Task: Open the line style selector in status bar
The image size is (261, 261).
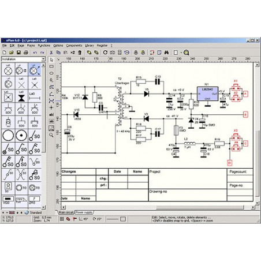Action: point(113,219)
